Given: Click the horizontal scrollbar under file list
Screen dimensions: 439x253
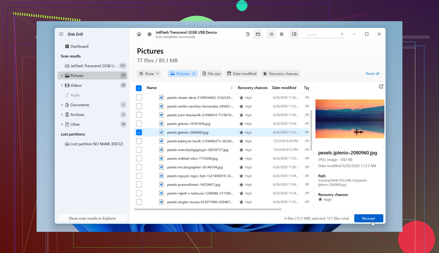Looking at the screenshot, I should pyautogui.click(x=208, y=209).
